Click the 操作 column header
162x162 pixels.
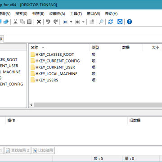(67, 121)
